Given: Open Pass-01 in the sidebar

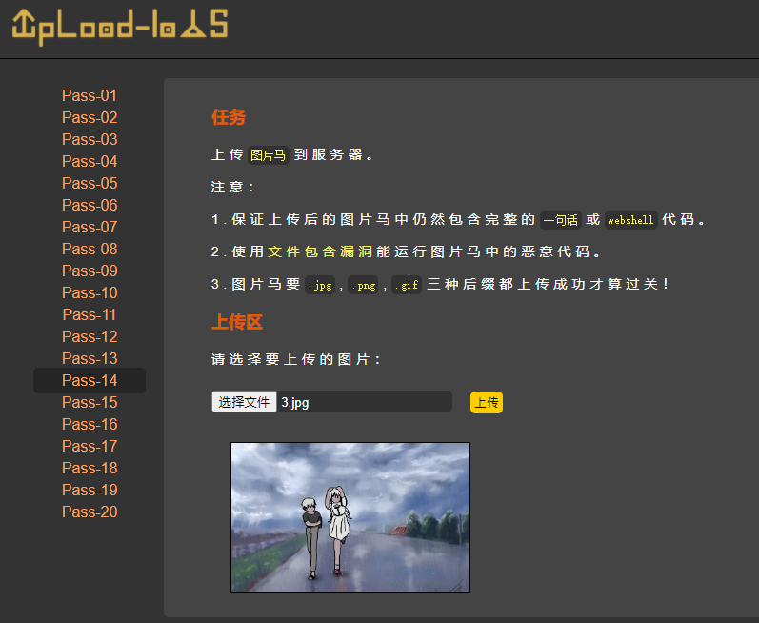Looking at the screenshot, I should pyautogui.click(x=90, y=95).
